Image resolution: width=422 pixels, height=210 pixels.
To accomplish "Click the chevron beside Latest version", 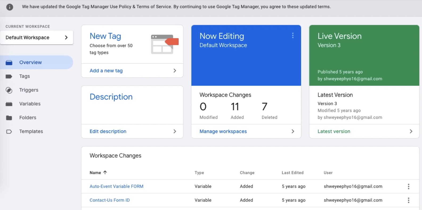I will coord(411,131).
